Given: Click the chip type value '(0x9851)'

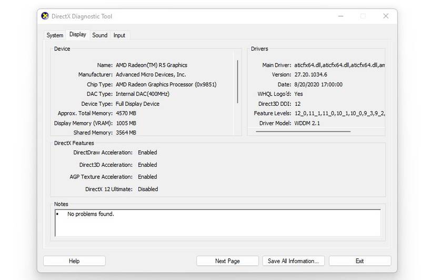Looking at the screenshot, I should (206, 84).
